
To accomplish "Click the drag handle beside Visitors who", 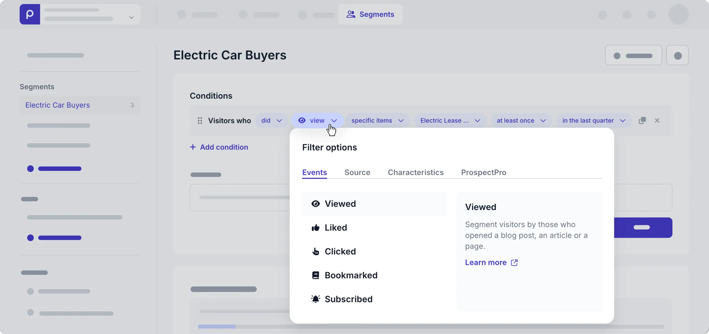I will (x=200, y=121).
